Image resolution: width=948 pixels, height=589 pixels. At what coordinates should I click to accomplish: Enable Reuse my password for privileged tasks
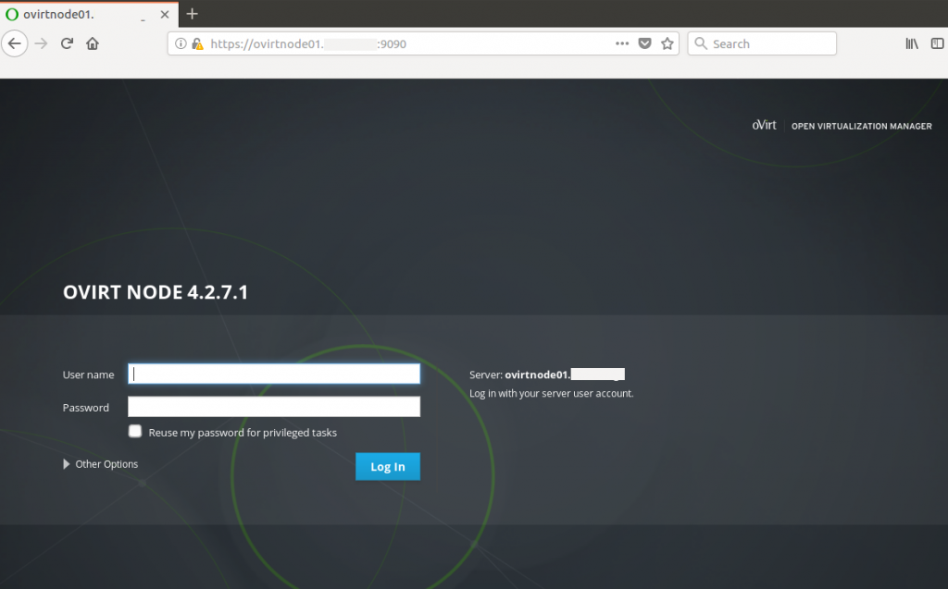tap(135, 431)
